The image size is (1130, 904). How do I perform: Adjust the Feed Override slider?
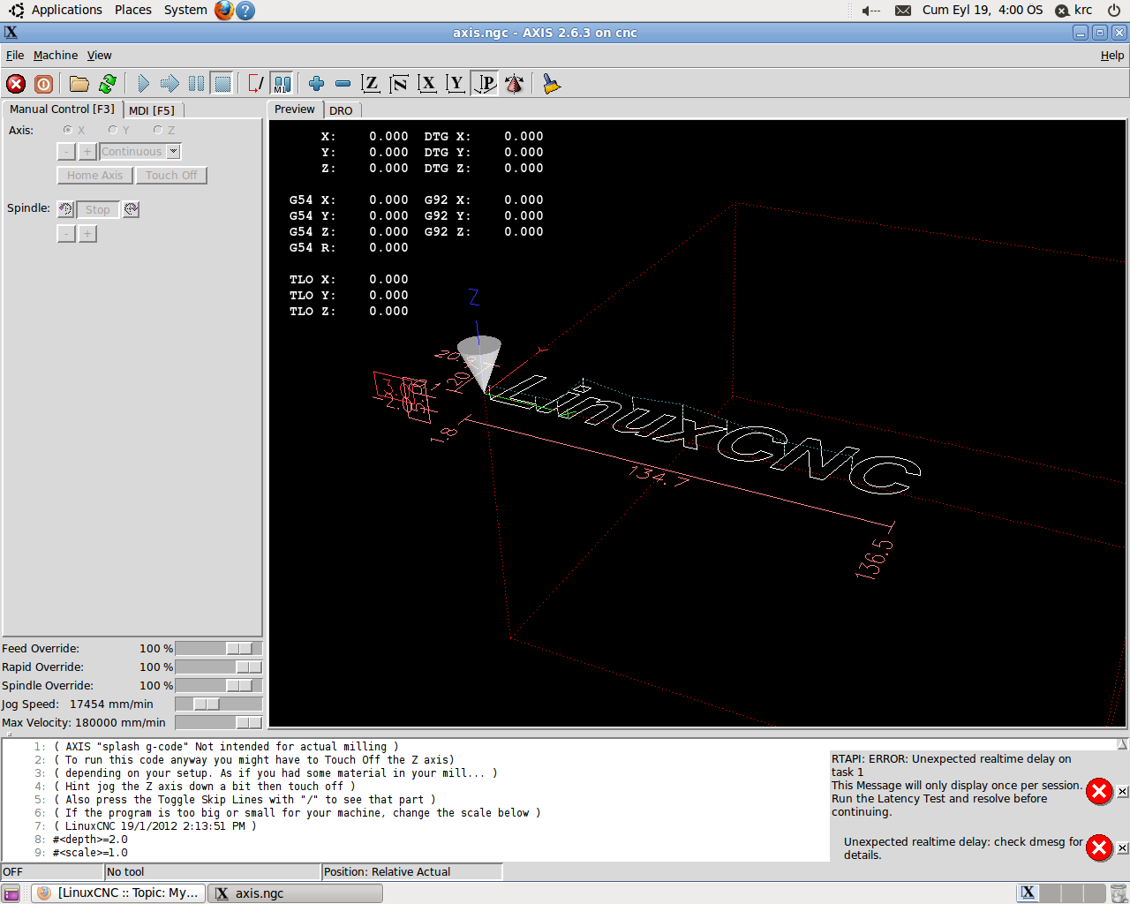[x=219, y=648]
